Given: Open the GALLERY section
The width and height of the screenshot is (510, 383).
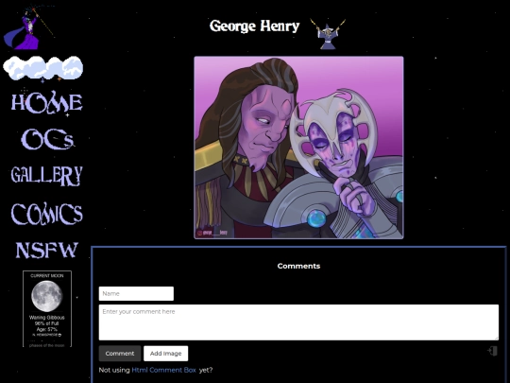Looking at the screenshot, I should tap(46, 176).
